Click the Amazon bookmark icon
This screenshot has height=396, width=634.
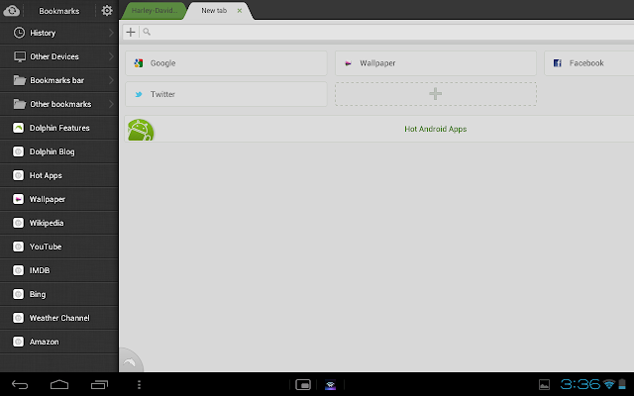coord(18,342)
